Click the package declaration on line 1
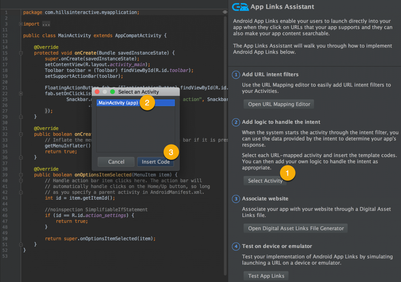 (x=81, y=12)
